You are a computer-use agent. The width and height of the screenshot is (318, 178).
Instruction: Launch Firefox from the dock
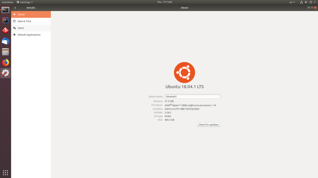coord(5,62)
